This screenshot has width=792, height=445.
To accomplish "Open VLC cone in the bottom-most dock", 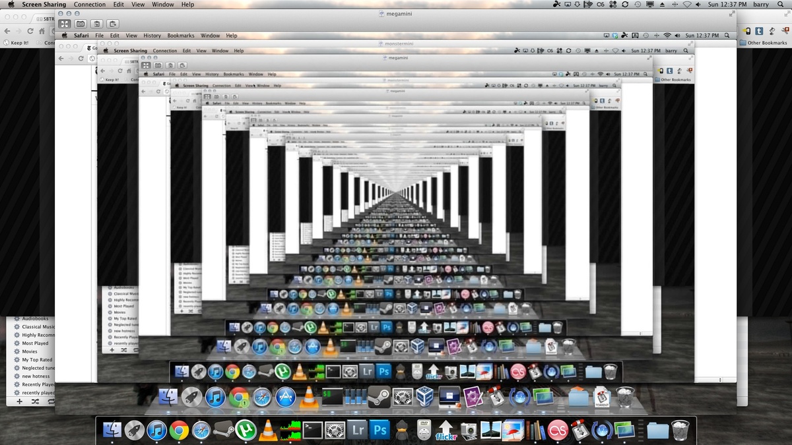I will (267, 430).
